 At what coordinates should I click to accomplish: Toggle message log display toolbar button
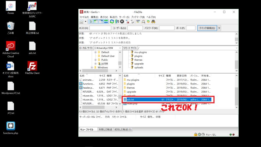point(91,21)
